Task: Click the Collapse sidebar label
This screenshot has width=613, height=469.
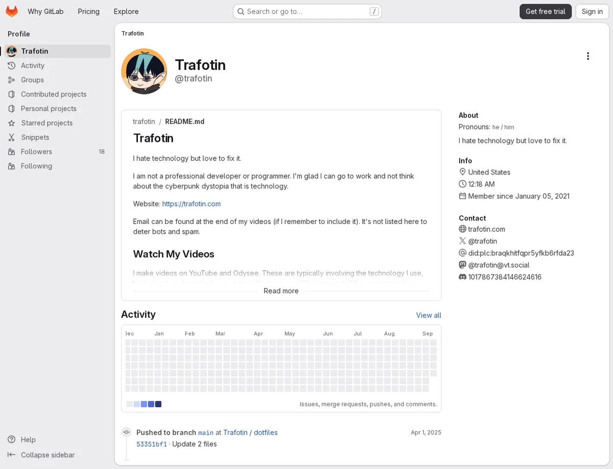Action: [x=48, y=455]
